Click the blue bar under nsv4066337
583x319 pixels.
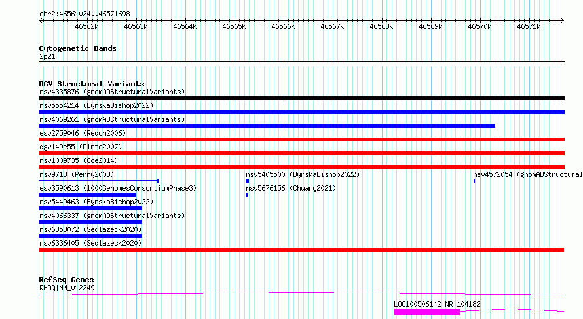[x=90, y=222]
